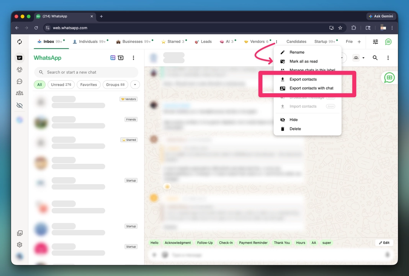Click the grid view icon beside WhatsApp heading
This screenshot has height=276, width=409.
point(113,58)
